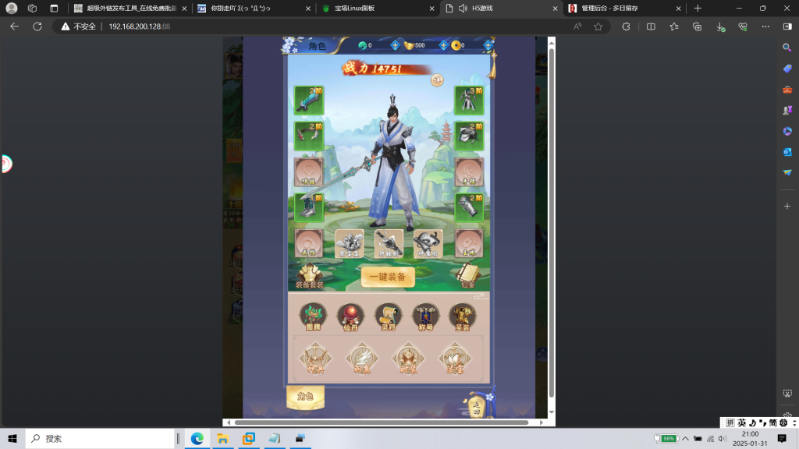The image size is (799, 449).
Task: Select the 羽翼 wings emblem
Action: click(361, 359)
